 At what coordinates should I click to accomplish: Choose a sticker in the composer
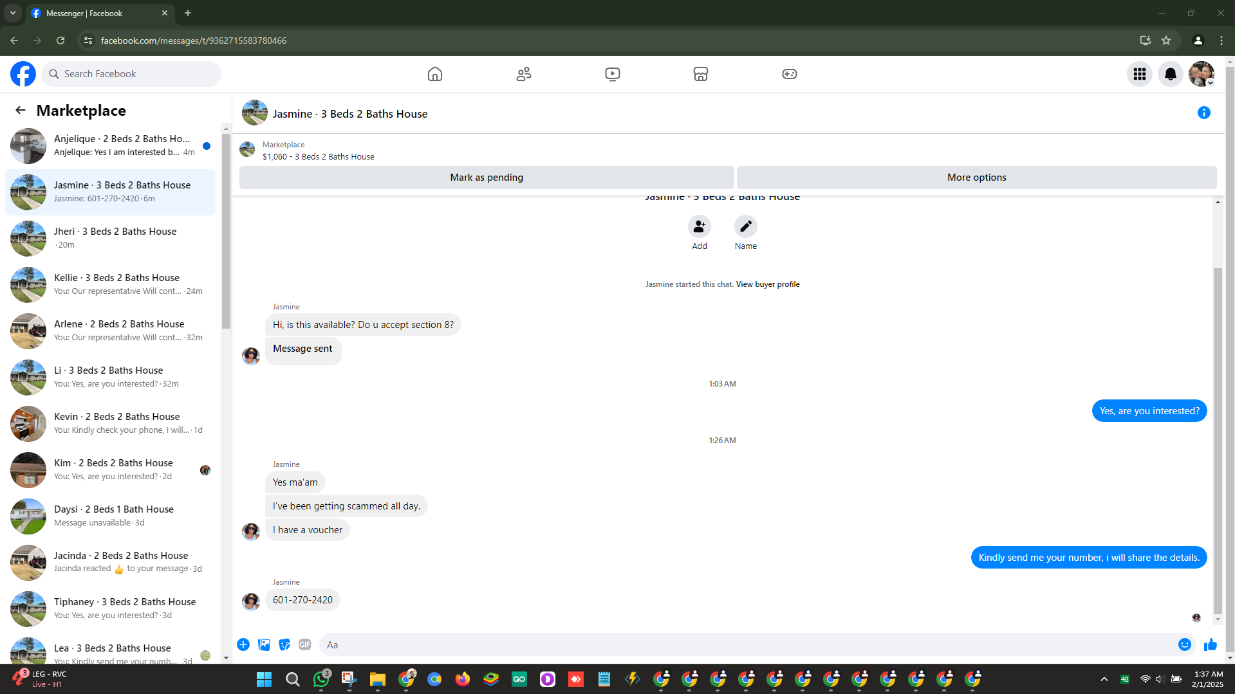pos(284,644)
